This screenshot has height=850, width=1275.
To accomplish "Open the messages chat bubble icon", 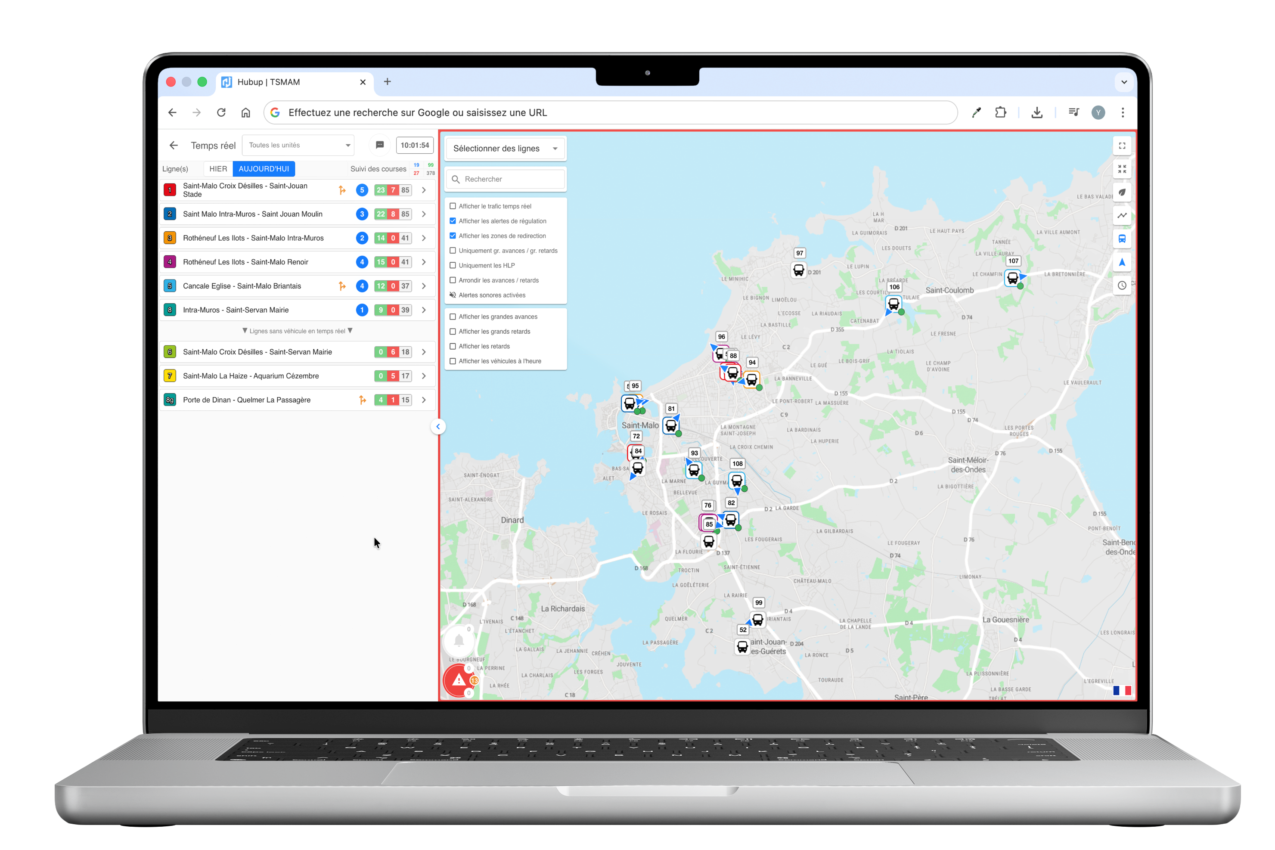I will click(x=380, y=145).
